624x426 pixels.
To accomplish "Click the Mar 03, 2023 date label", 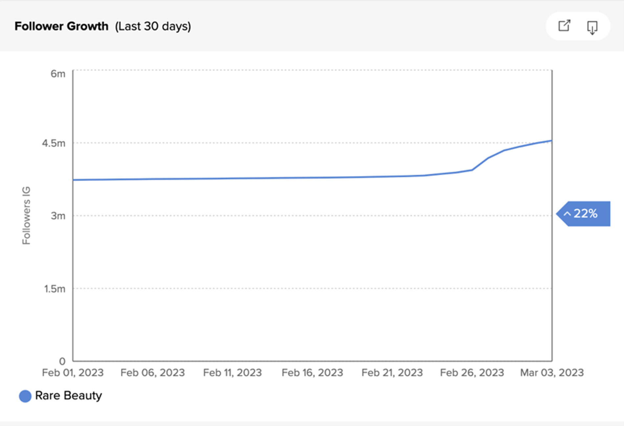I will [552, 373].
